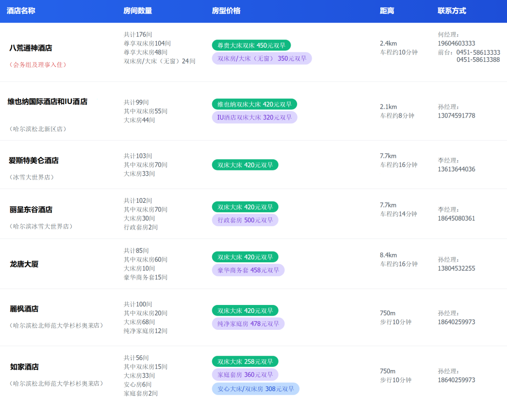Click the 行政套房 500元双早 tag
Image resolution: width=507 pixels, height=408 pixels.
point(245,220)
